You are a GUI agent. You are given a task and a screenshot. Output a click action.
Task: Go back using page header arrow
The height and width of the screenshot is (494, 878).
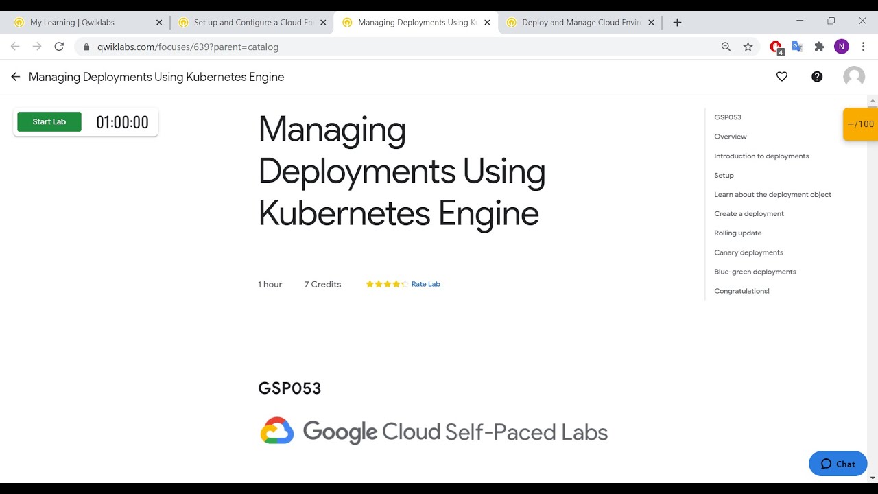click(x=15, y=77)
